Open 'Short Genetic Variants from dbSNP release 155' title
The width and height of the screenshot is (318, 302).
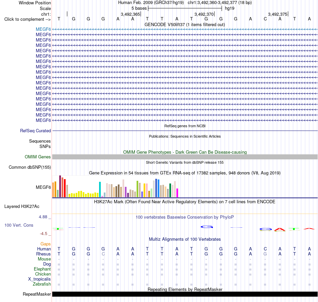point(185,162)
